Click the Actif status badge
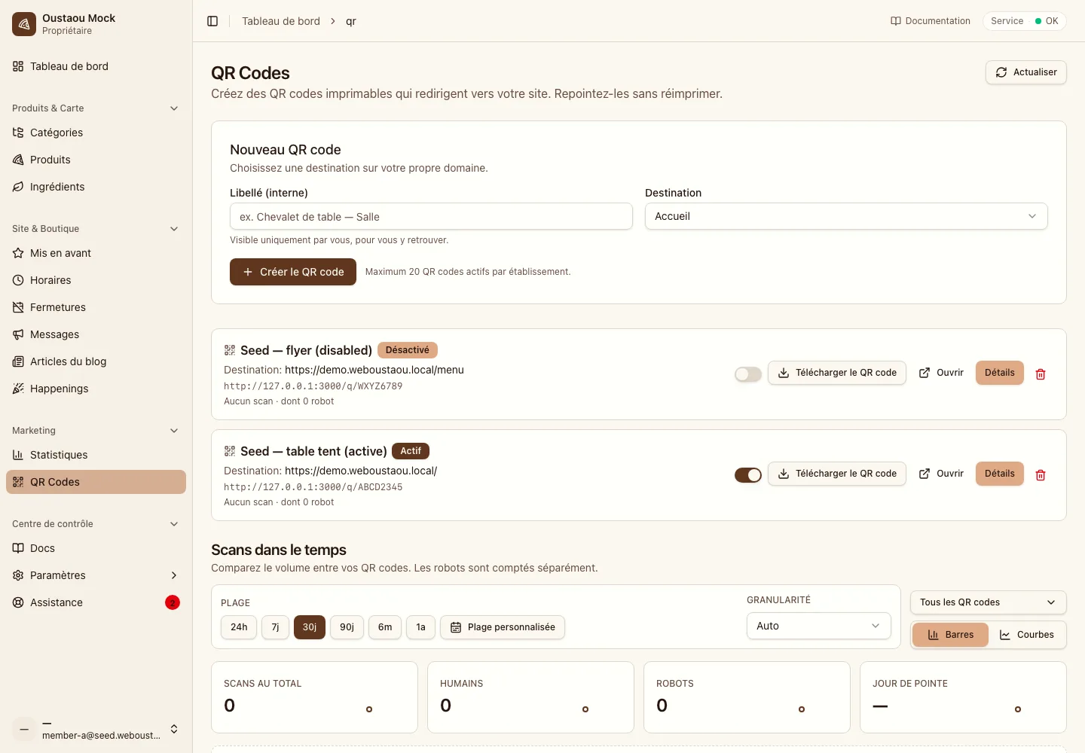The image size is (1085, 753). point(411,451)
